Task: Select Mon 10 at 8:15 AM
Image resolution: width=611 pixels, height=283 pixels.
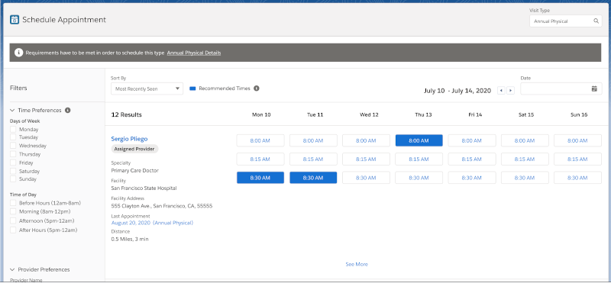Action: coord(260,159)
